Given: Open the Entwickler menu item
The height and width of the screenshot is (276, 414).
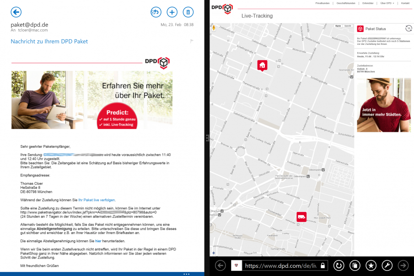Looking at the screenshot, I should pyautogui.click(x=368, y=3).
